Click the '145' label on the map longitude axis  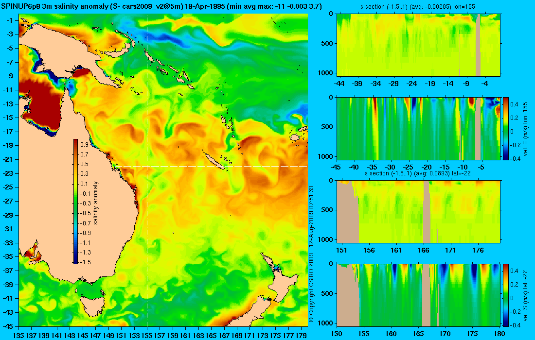[83, 336]
